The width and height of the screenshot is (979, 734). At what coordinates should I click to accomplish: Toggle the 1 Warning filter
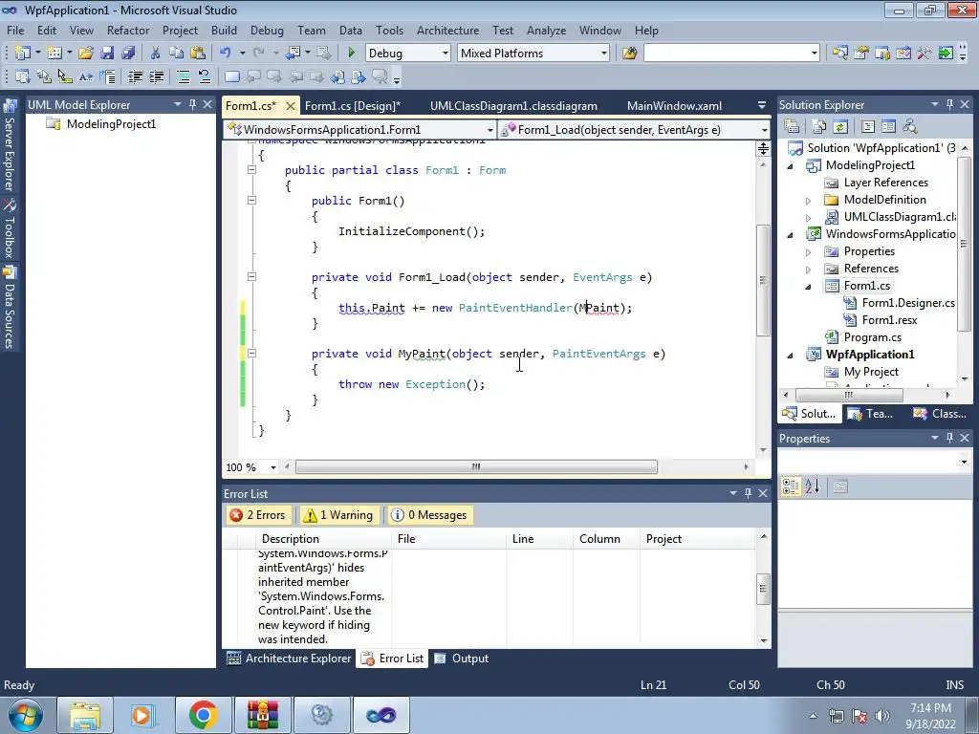click(339, 515)
